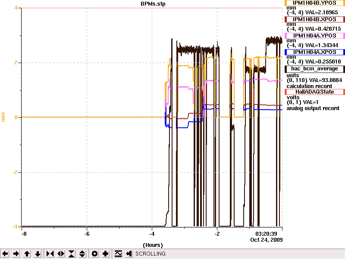Pan the plot left with the left arrow
Viewport: 345px width, 259px height.
(5, 254)
